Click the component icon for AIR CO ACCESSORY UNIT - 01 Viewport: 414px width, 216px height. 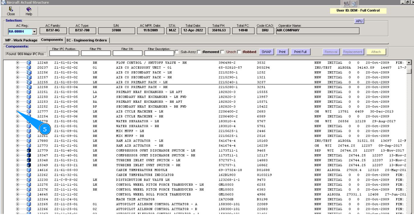29,68
